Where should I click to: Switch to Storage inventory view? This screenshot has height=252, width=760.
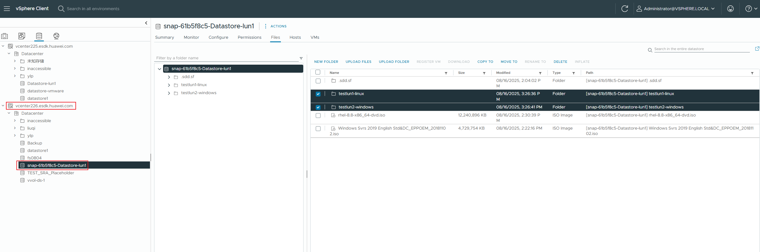point(39,36)
